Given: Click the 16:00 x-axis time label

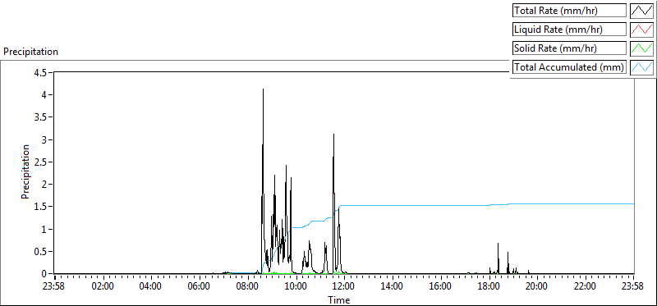Looking at the screenshot, I should 441,287.
